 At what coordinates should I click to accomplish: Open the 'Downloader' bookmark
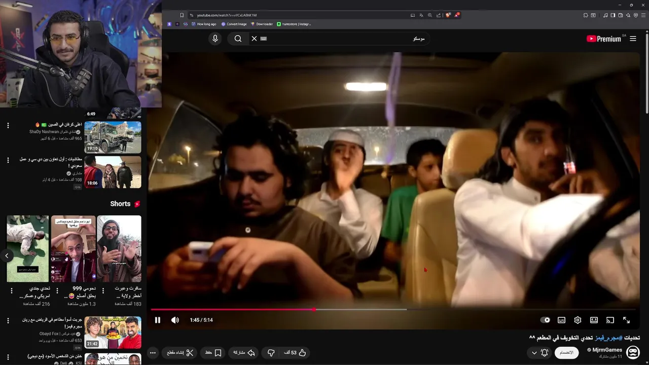tap(262, 24)
